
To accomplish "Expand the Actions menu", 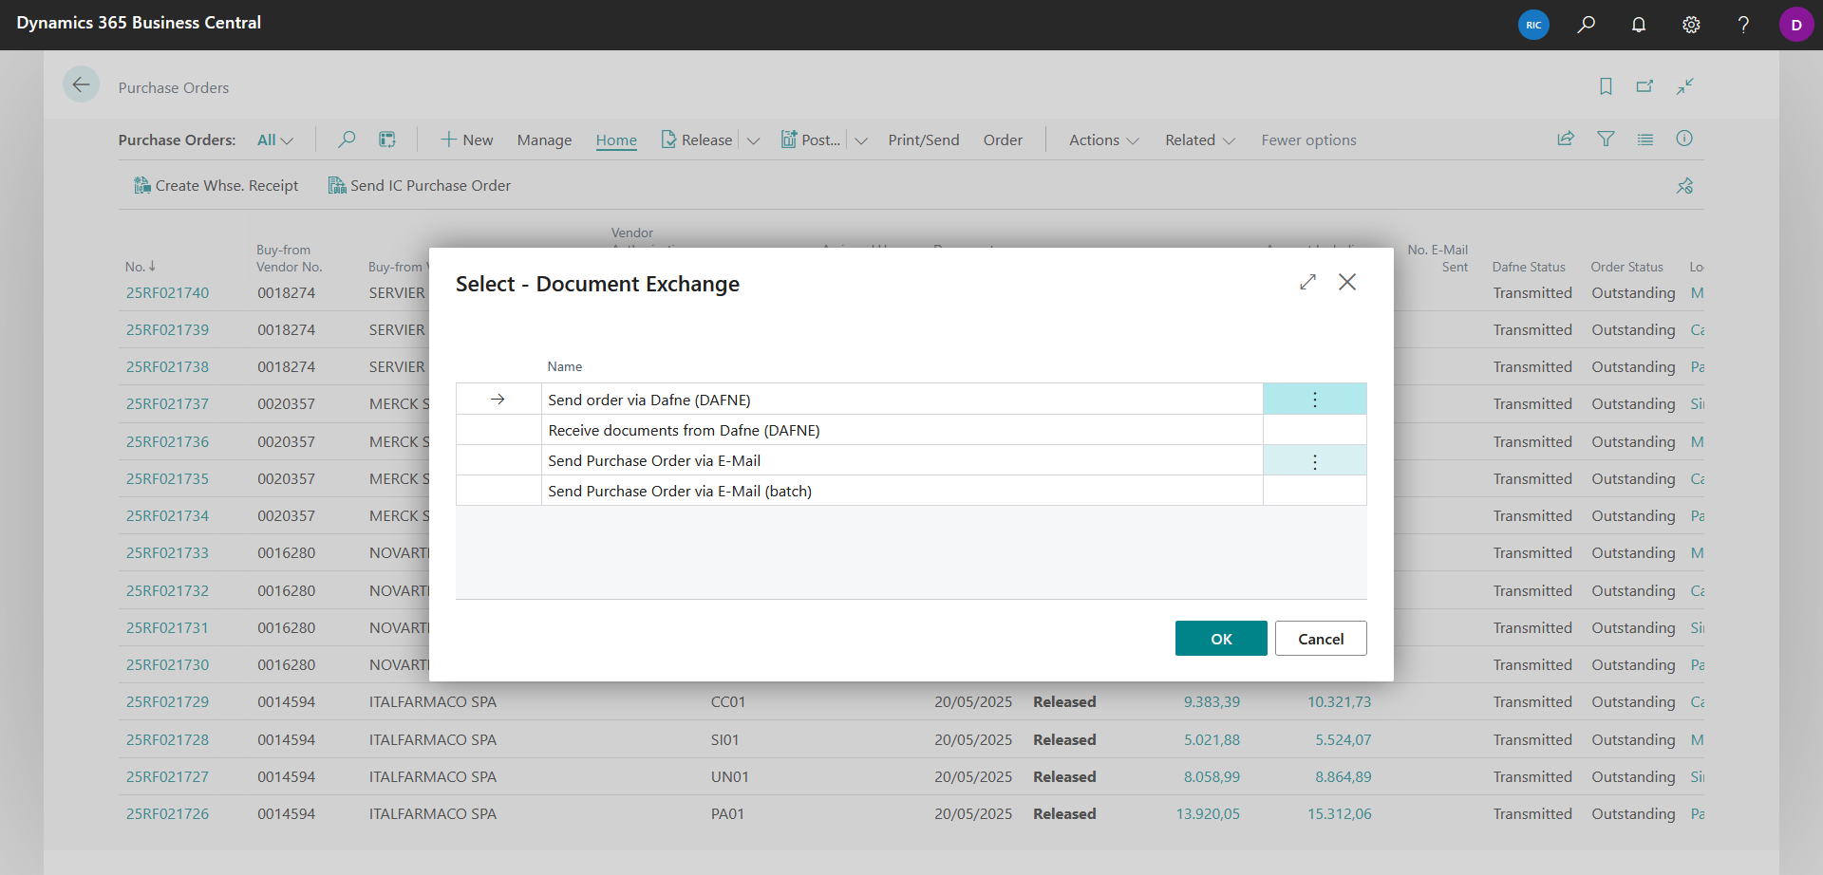I will [1104, 140].
